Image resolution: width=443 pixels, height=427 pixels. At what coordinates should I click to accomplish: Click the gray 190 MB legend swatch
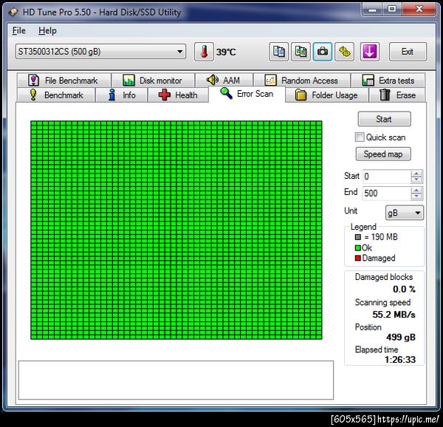pos(358,237)
